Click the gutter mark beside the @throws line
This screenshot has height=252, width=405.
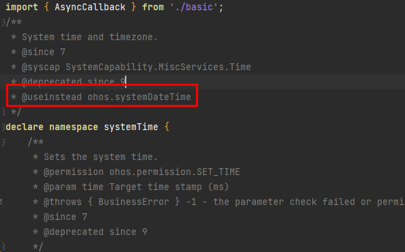[1, 202]
